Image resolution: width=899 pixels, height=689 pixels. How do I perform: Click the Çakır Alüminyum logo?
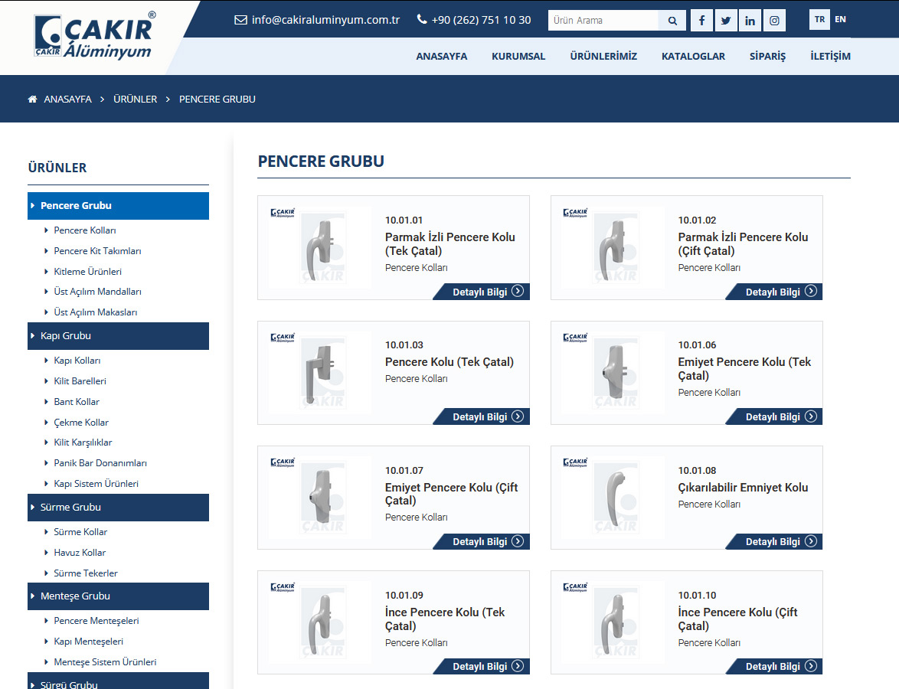94,36
